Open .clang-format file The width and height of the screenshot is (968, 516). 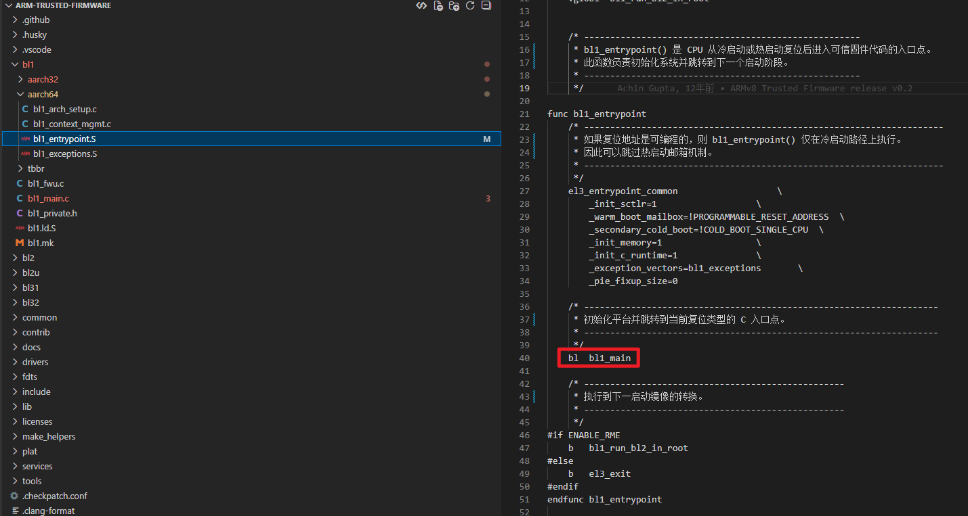pyautogui.click(x=49, y=511)
